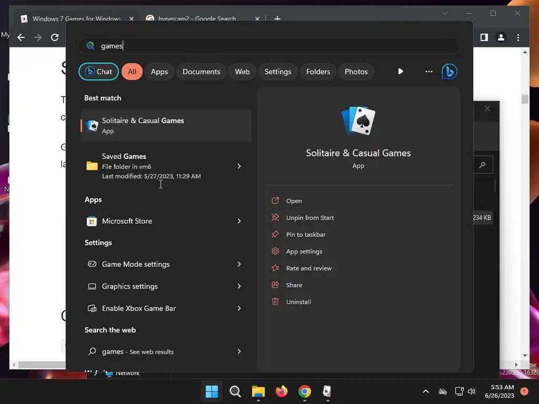539x404 pixels.
Task: Open Chrome profile avatar button
Action: coord(501,37)
